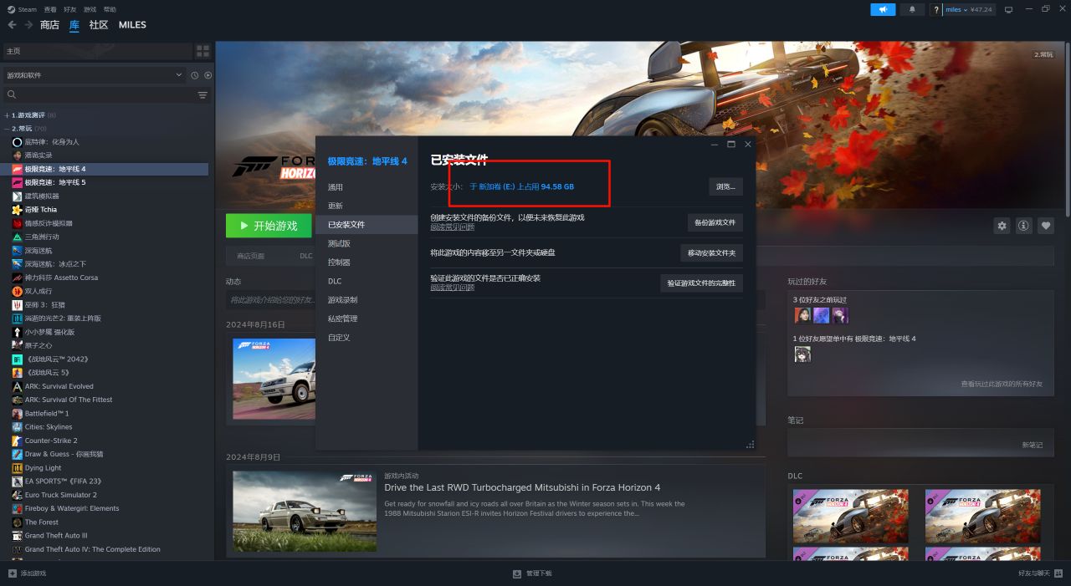
Task: Click the 新笔记 link
Action: (1033, 445)
